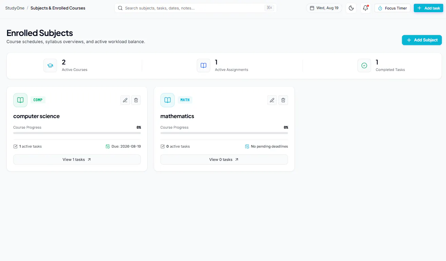The width and height of the screenshot is (446, 261).
Task: Delete mathematics subject trash icon
Action: pos(283,100)
